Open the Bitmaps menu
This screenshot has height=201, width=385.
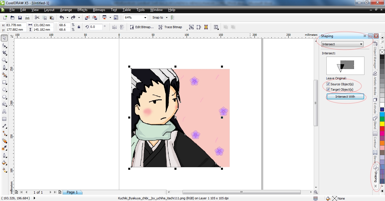click(99, 10)
